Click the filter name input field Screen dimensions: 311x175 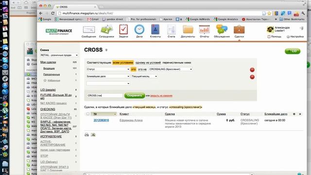click(104, 95)
